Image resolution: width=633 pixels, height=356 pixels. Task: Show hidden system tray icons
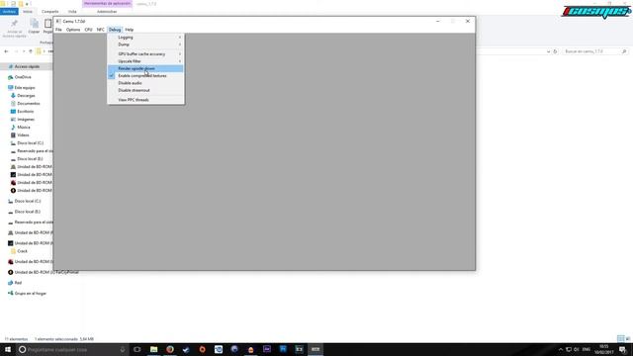561,349
